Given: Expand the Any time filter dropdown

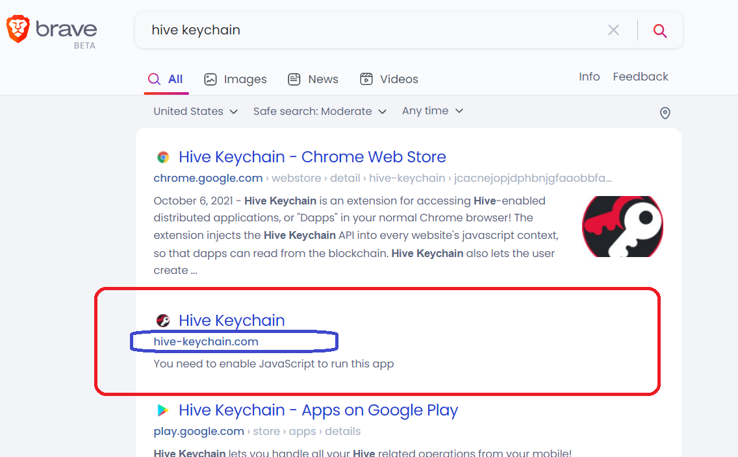Looking at the screenshot, I should click(432, 110).
